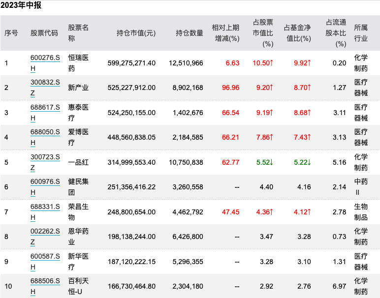This screenshot has height=298, width=380.
Task: Open stock code link 300832.SZ
Action: 45,88
